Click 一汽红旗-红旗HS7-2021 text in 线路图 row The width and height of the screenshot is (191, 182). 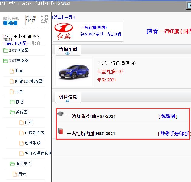click(x=91, y=116)
